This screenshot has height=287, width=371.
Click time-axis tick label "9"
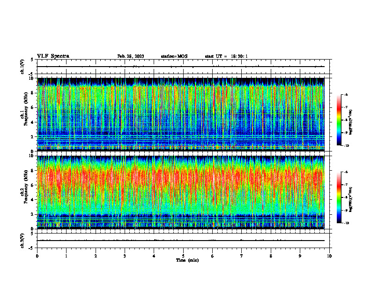pyautogui.click(x=300, y=256)
